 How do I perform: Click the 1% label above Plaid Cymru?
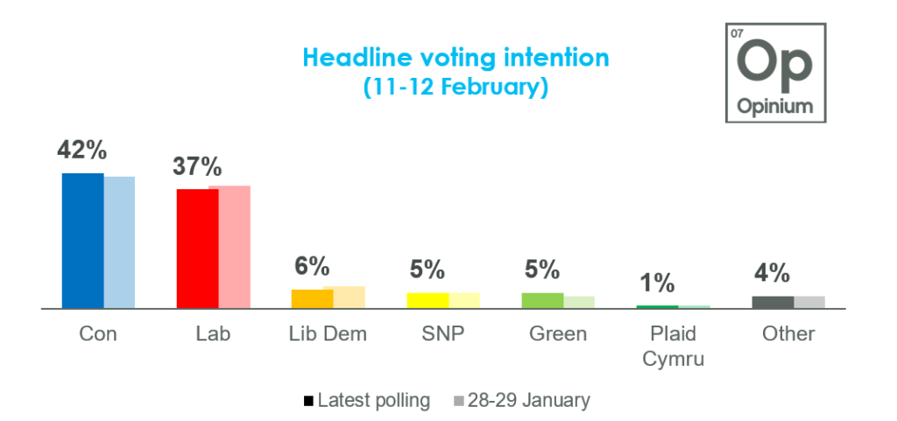(657, 283)
